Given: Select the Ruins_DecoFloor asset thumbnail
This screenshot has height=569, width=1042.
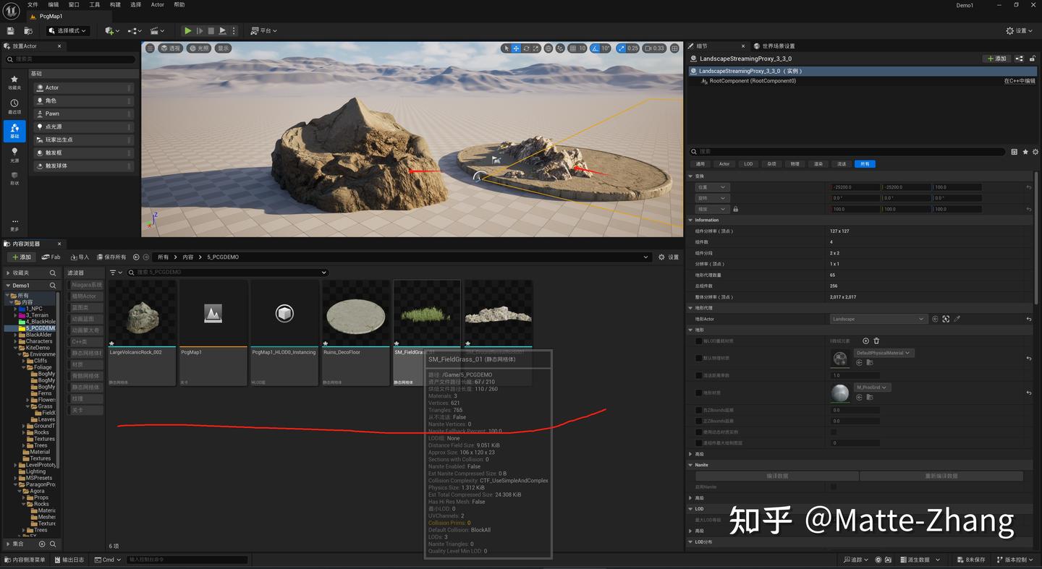Looking at the screenshot, I should pyautogui.click(x=355, y=315).
